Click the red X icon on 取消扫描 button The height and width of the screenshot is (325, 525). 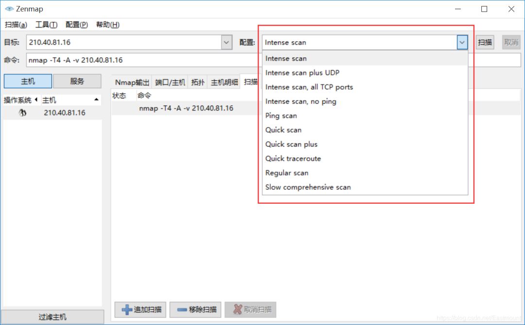pyautogui.click(x=238, y=309)
